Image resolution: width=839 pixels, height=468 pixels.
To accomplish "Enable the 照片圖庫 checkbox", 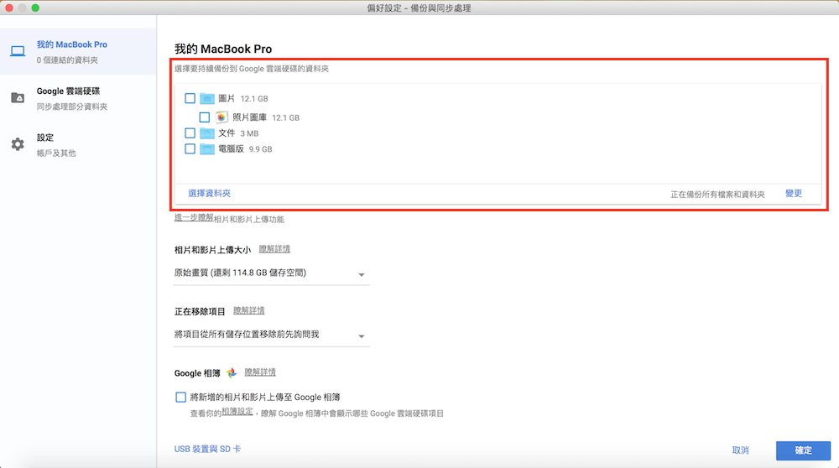I will click(x=205, y=117).
